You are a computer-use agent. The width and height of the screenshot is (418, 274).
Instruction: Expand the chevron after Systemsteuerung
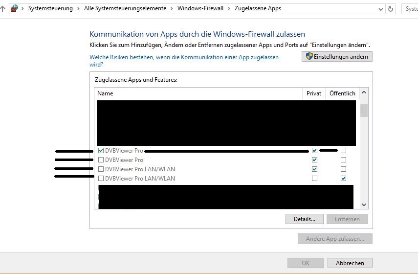(x=78, y=8)
